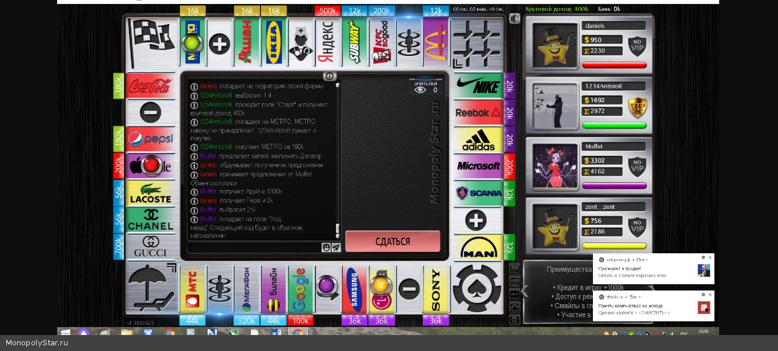This screenshot has width=778, height=351.
Task: Open the Ашан company tile
Action: (246, 42)
